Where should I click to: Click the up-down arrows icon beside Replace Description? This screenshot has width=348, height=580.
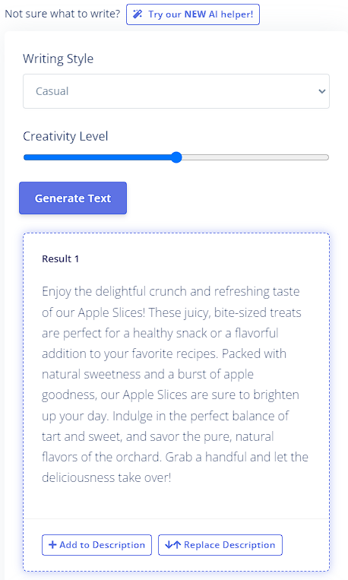[x=172, y=545]
